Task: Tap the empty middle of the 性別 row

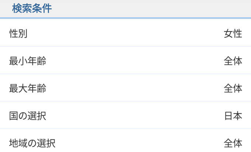Action: pos(125,34)
